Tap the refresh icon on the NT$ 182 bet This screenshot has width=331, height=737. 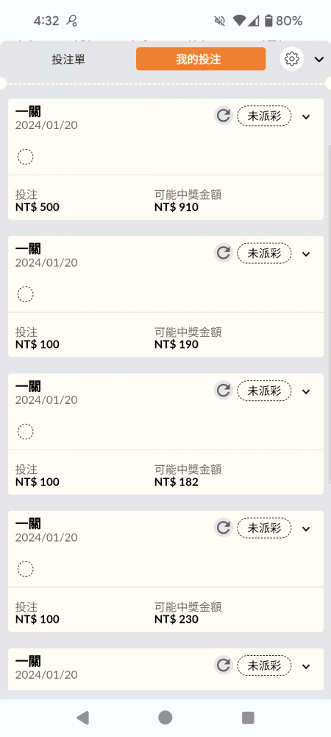coord(224,391)
